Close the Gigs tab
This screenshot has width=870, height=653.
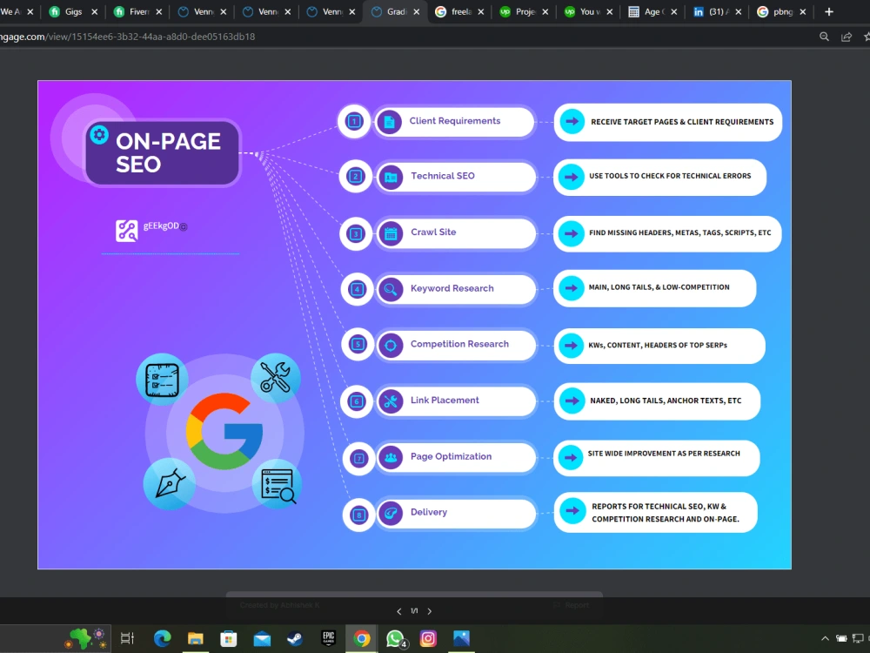coord(94,11)
